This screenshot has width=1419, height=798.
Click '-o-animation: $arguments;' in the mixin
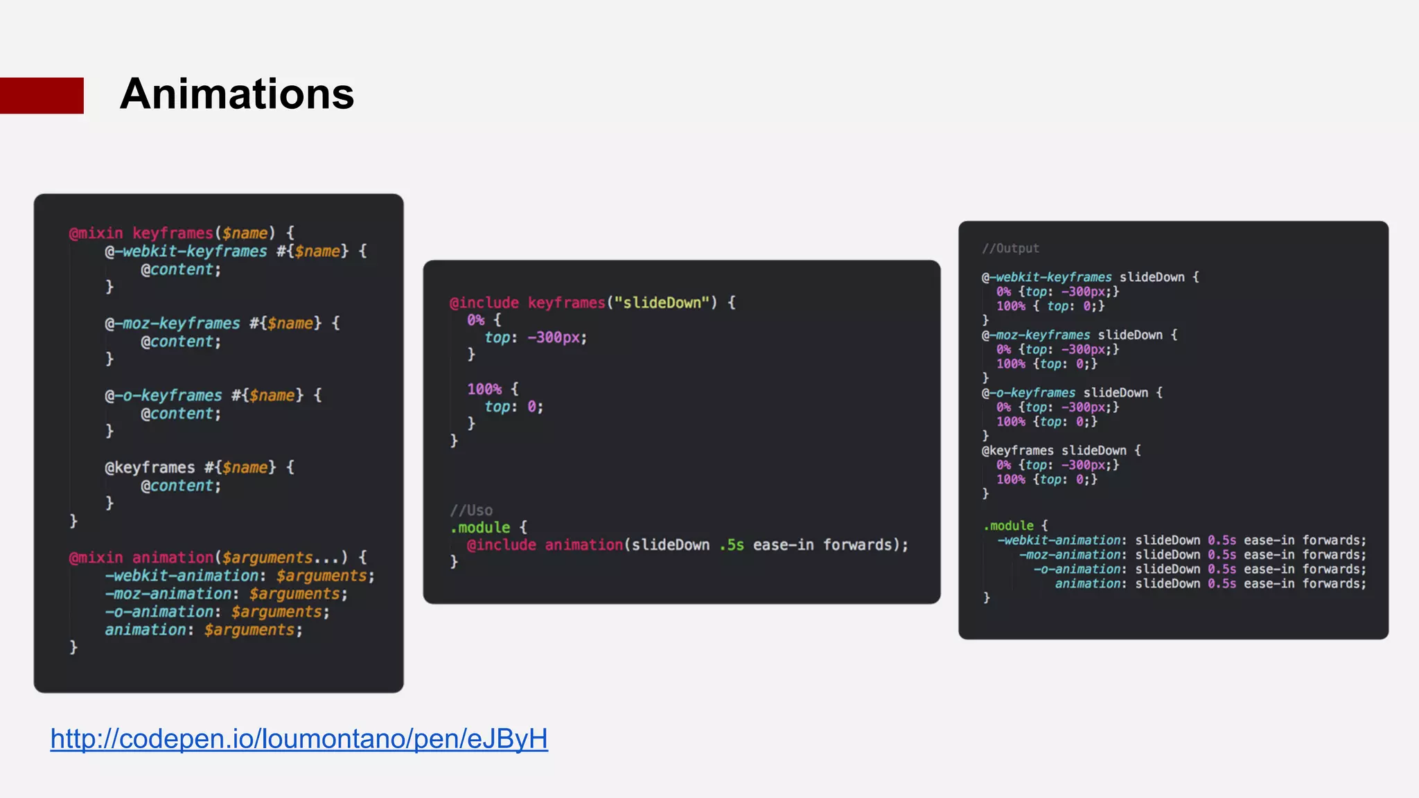click(218, 611)
